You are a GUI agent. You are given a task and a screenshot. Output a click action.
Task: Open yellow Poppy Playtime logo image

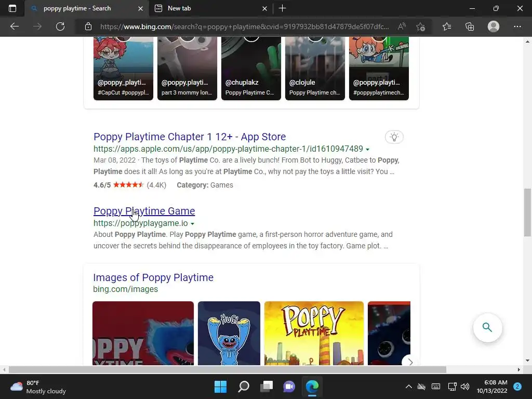click(x=314, y=333)
